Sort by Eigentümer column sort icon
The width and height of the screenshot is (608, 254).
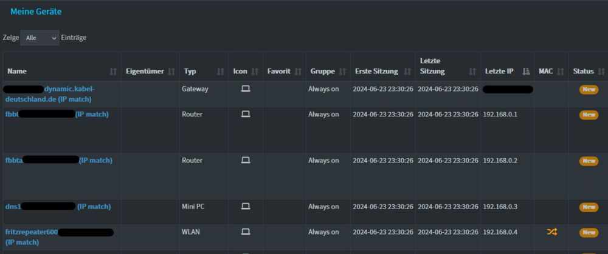171,72
